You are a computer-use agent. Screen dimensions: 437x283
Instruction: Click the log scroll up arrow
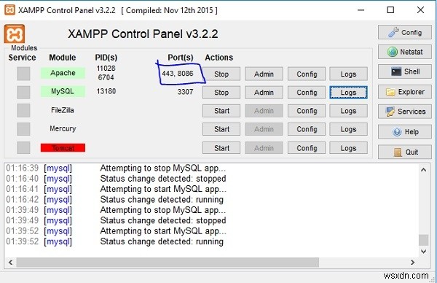424,170
